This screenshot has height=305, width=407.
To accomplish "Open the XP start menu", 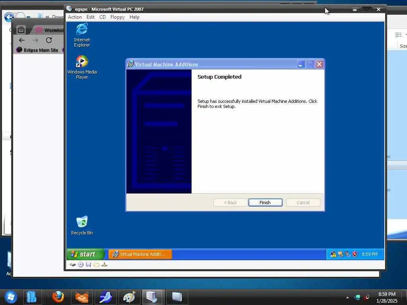I will [85, 254].
